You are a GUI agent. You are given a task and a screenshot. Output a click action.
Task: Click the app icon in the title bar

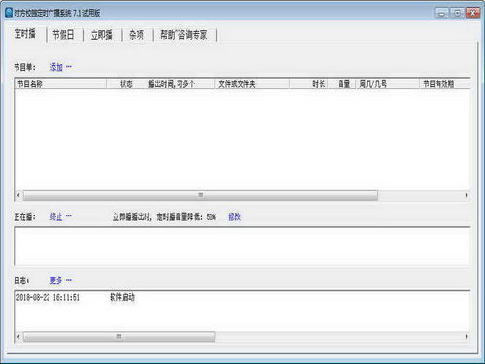pyautogui.click(x=9, y=13)
